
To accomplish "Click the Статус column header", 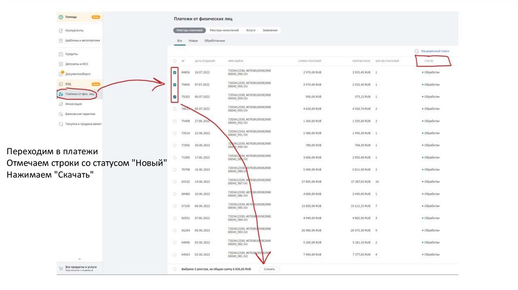I will [429, 61].
